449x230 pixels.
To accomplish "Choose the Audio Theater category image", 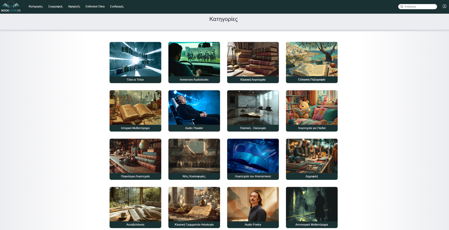I will (194, 107).
